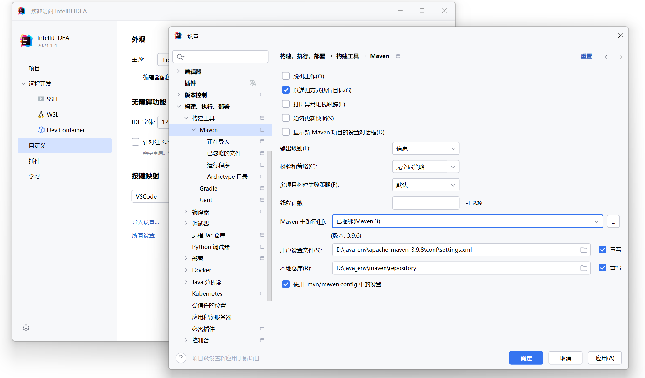
Task: Click the project-level marker icon beside 版本控制
Action: tap(262, 94)
